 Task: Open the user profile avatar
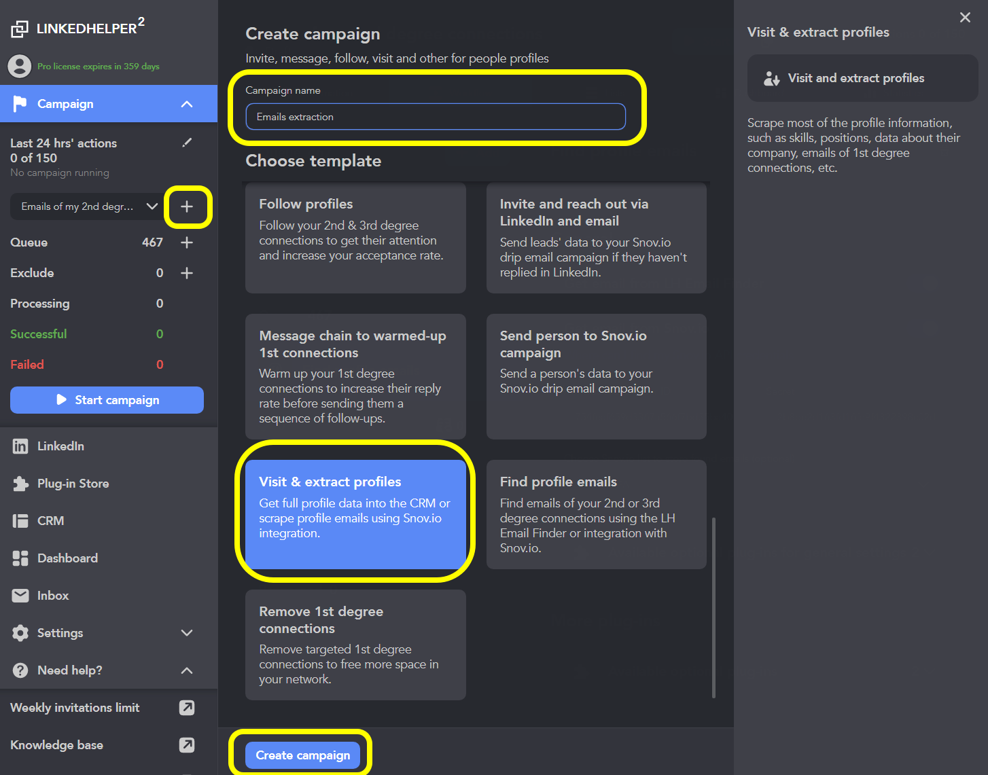[20, 66]
